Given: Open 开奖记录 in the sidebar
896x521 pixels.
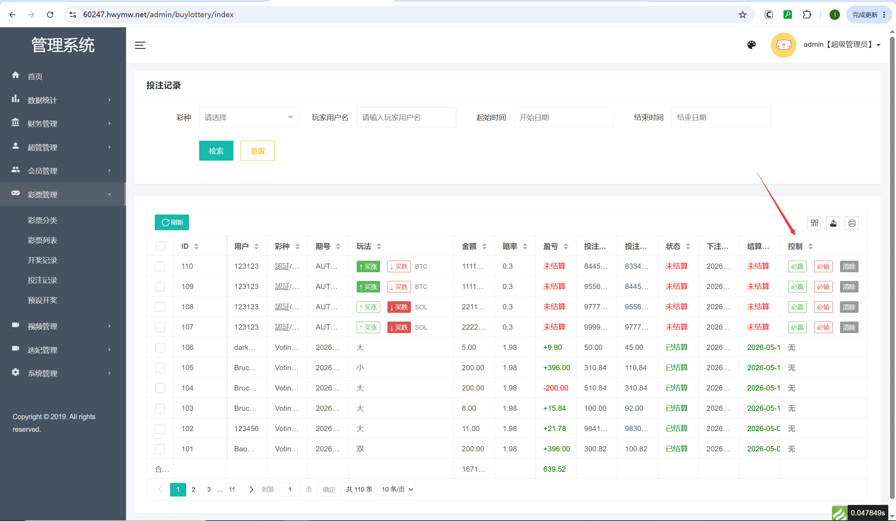Looking at the screenshot, I should coord(42,260).
